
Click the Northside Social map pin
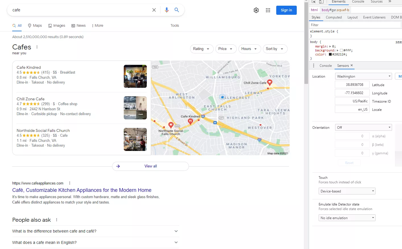click(x=171, y=125)
